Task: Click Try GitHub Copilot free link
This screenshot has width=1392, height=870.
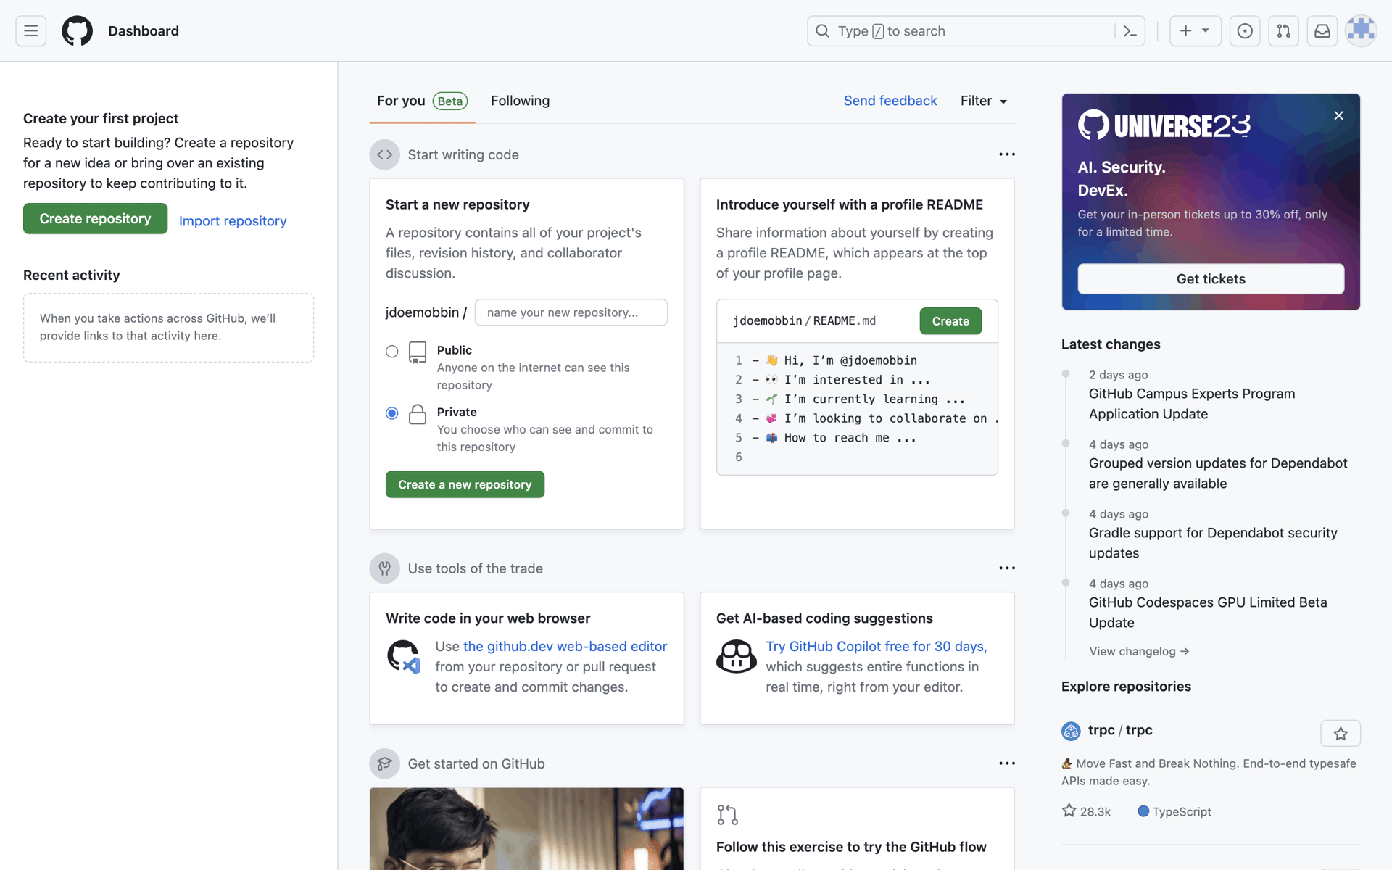Action: point(877,646)
